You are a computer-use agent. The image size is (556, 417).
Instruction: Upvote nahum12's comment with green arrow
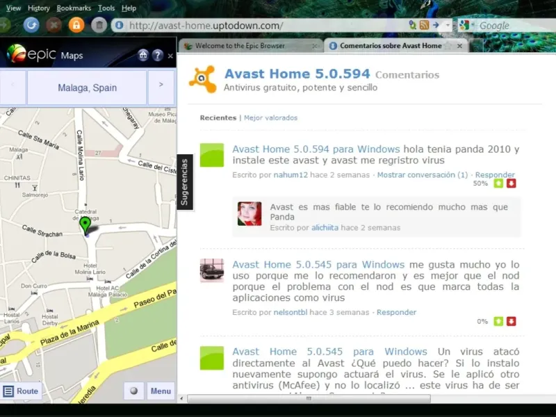pyautogui.click(x=498, y=183)
